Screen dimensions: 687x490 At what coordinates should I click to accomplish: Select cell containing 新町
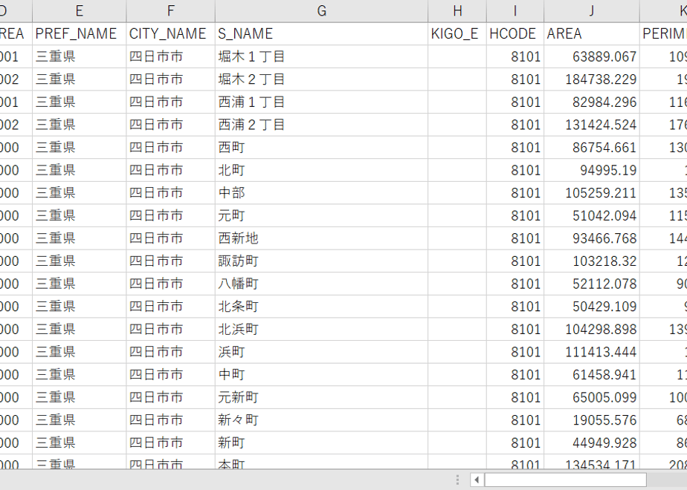322,443
